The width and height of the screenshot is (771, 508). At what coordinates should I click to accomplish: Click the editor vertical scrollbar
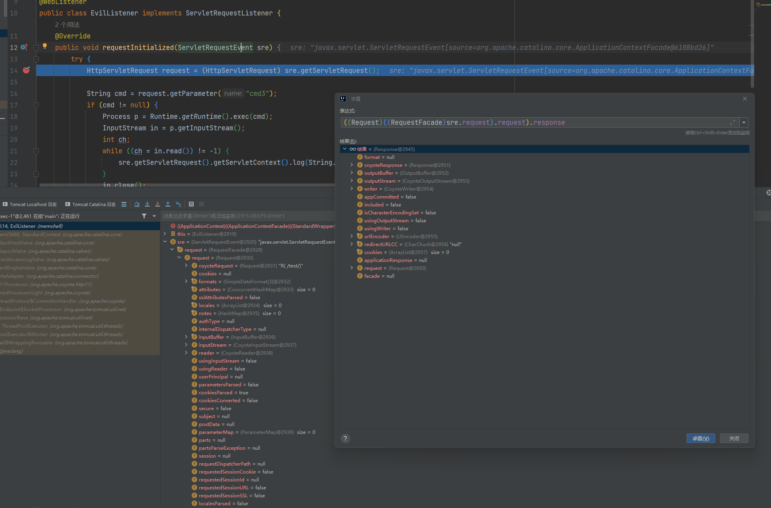(x=752, y=44)
